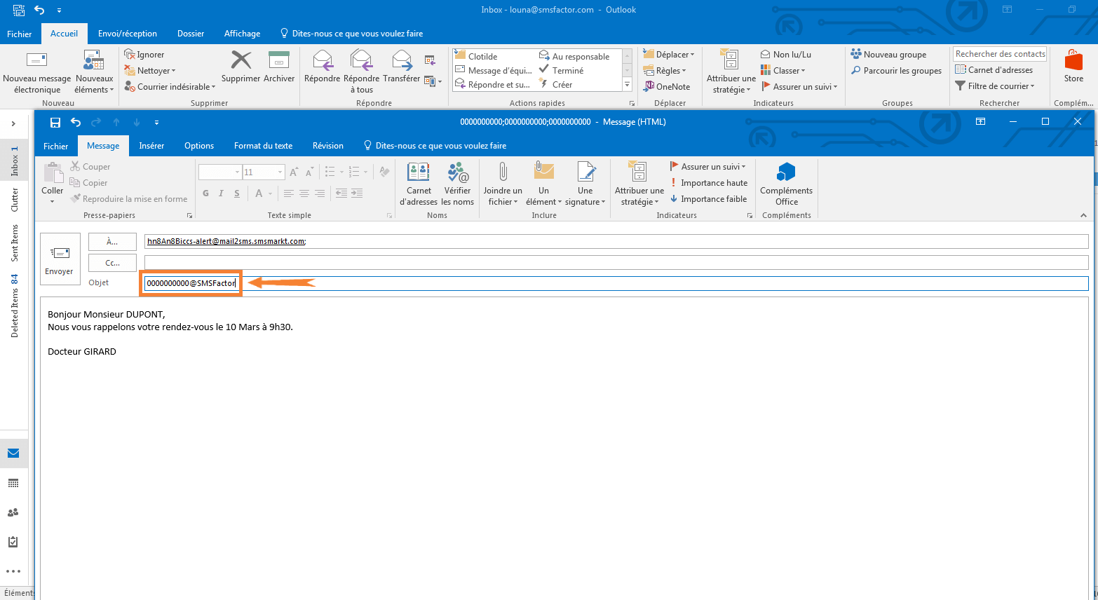1098x600 pixels.
Task: Switch to the Insérer tab
Action: [151, 146]
